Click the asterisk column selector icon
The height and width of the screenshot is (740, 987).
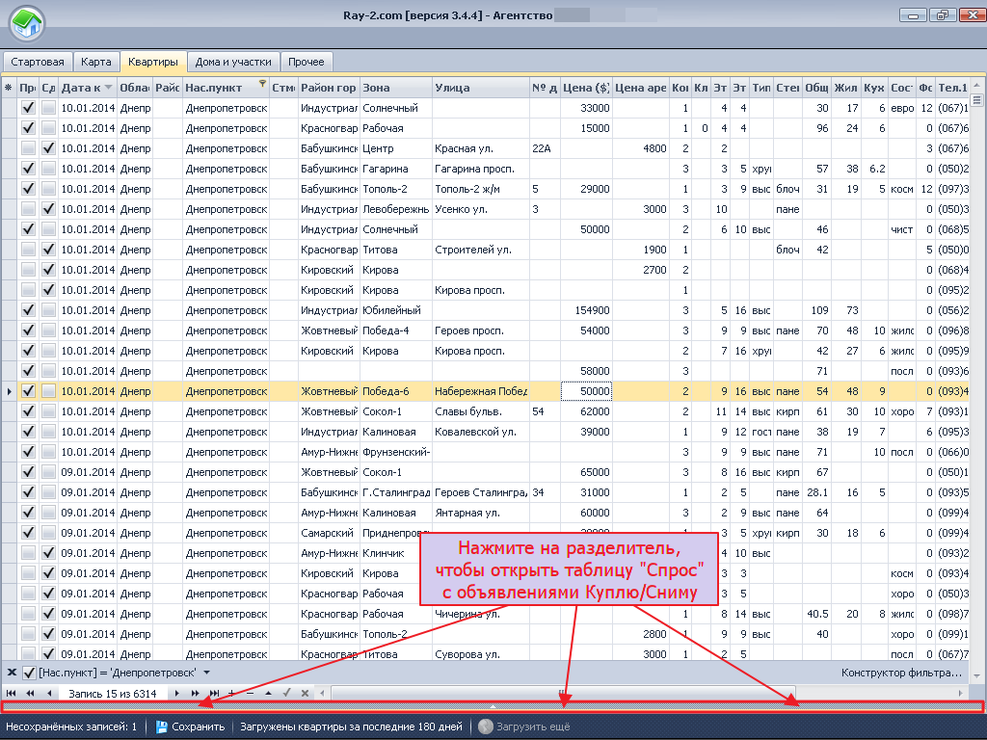coord(8,88)
